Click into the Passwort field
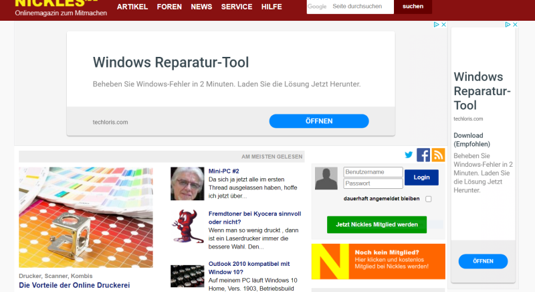 point(372,184)
